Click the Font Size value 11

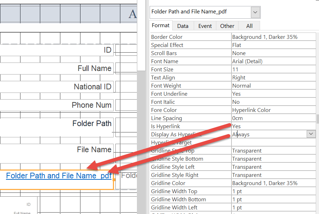tap(273, 70)
